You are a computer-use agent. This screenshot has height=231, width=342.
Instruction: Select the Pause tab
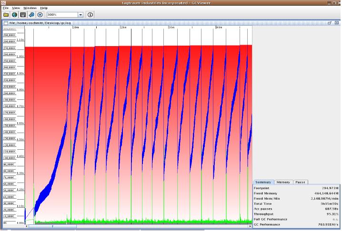point(300,182)
